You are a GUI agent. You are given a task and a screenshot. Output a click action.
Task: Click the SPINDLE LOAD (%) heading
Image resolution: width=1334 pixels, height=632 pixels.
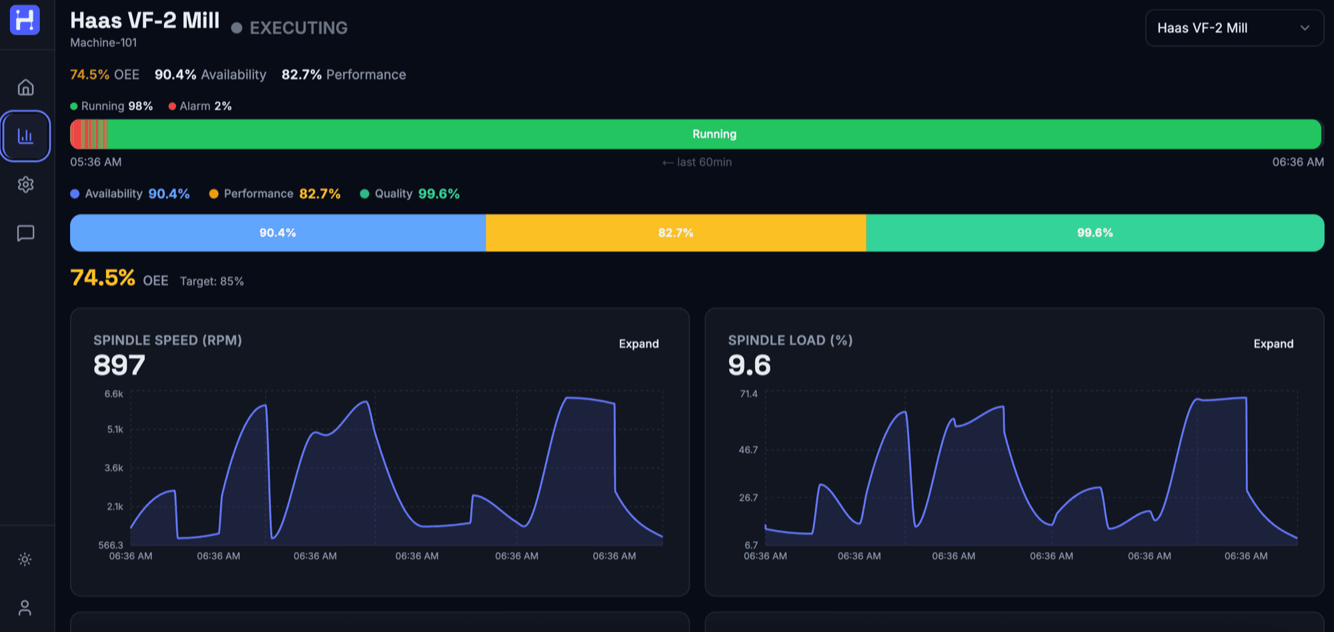coord(790,340)
